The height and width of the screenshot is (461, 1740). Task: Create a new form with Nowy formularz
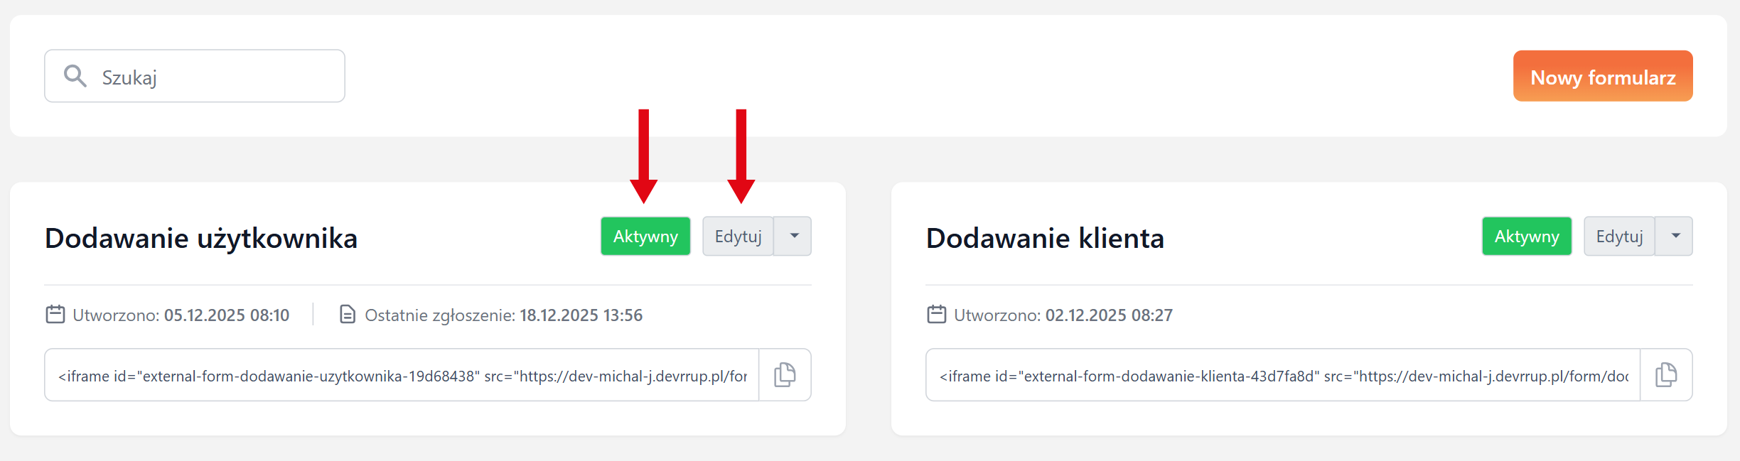(x=1602, y=77)
